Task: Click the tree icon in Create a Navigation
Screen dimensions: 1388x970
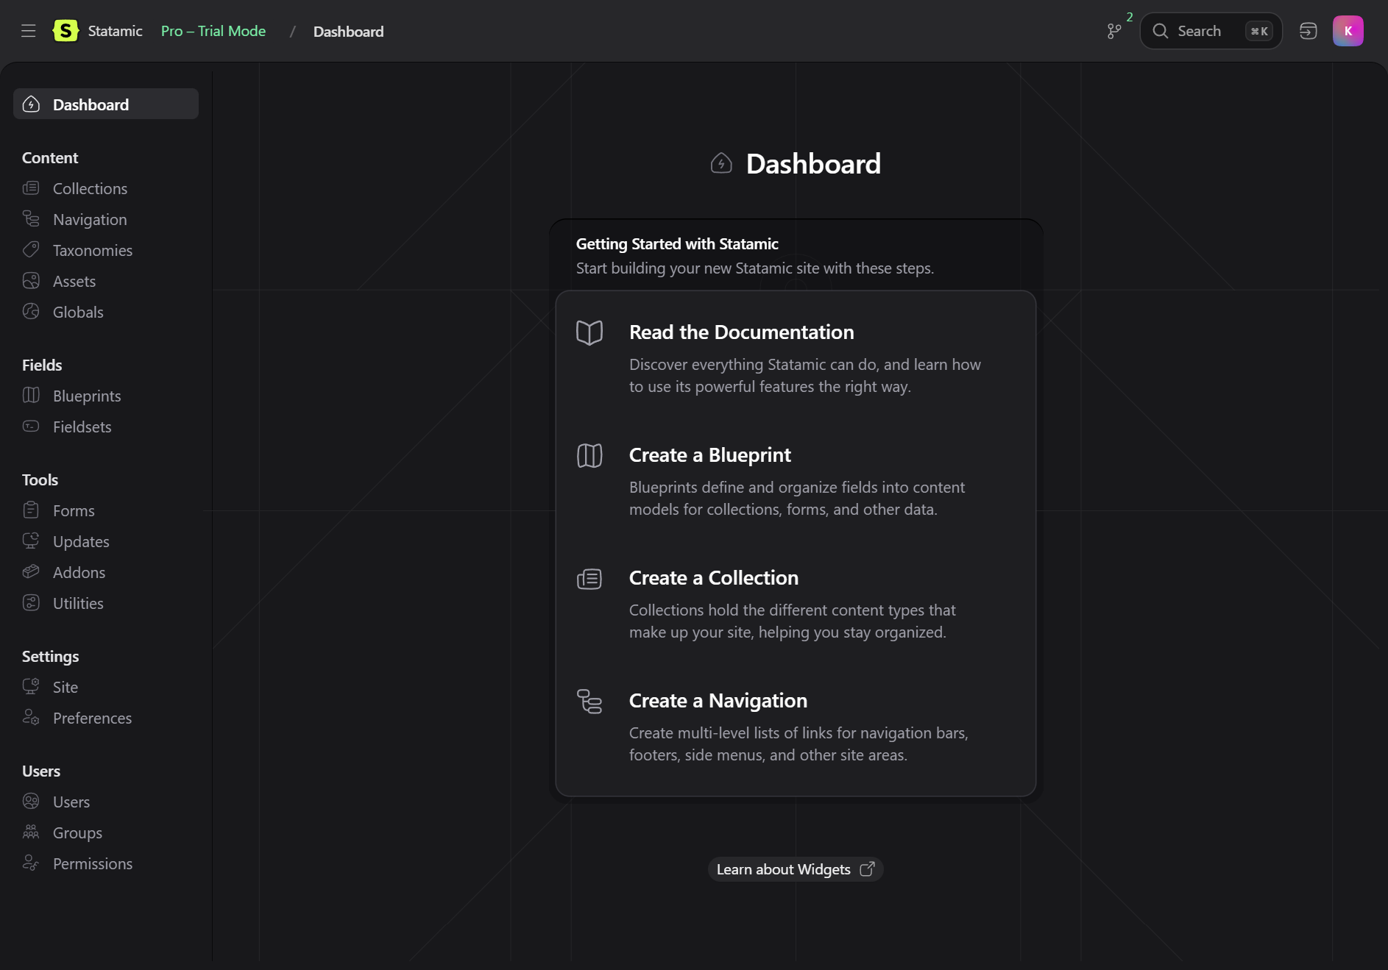Action: tap(589, 702)
